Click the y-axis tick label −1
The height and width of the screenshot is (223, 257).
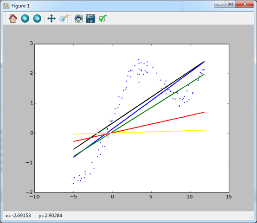[29, 163]
